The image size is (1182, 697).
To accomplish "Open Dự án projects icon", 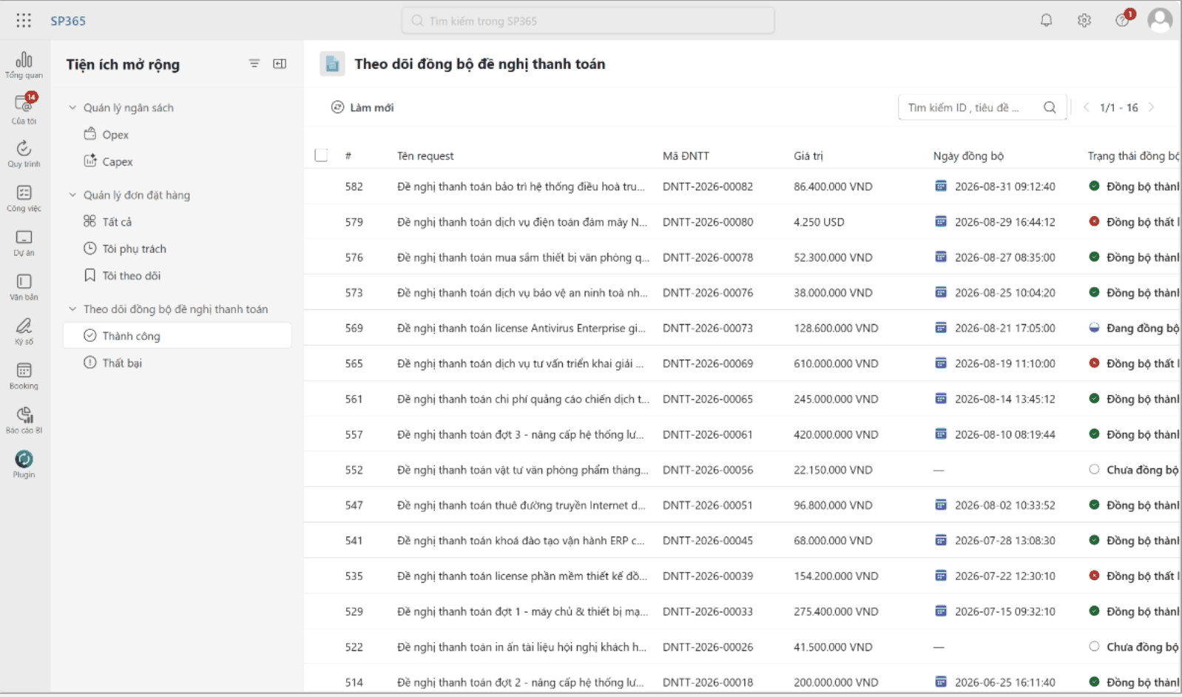I will (24, 242).
